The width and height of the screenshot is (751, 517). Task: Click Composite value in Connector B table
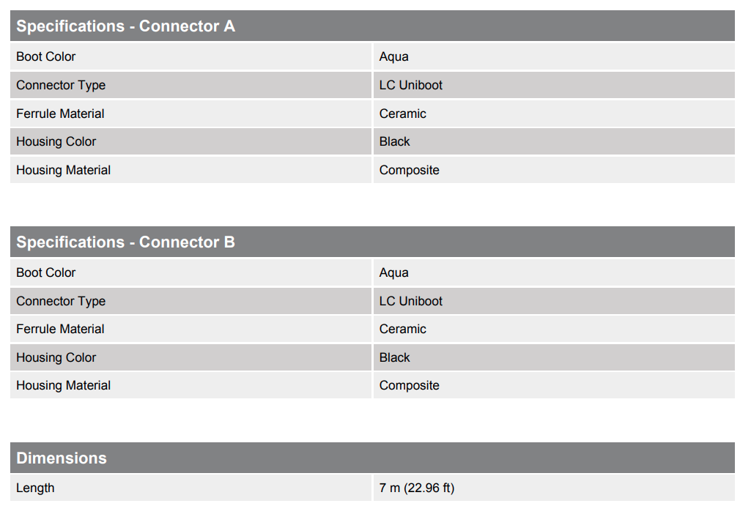[410, 385]
